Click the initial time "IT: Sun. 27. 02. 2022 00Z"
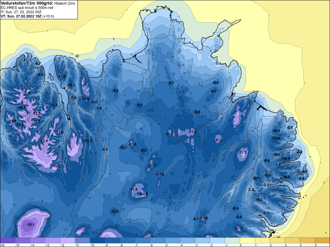The image size is (330, 247). [x=21, y=12]
